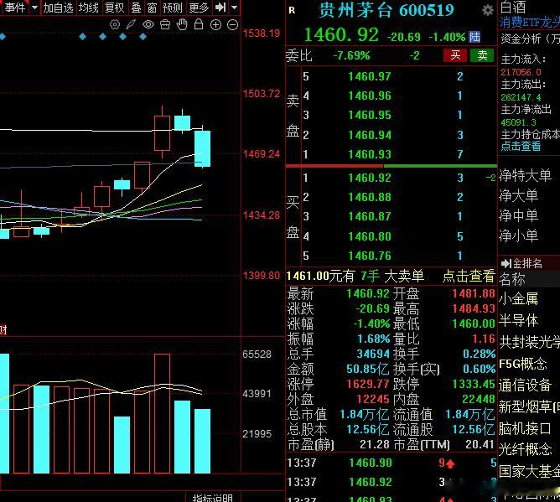This screenshot has width=560, height=502.
Task: Click the tallest red outlined volume bar
Action: (x=162, y=413)
